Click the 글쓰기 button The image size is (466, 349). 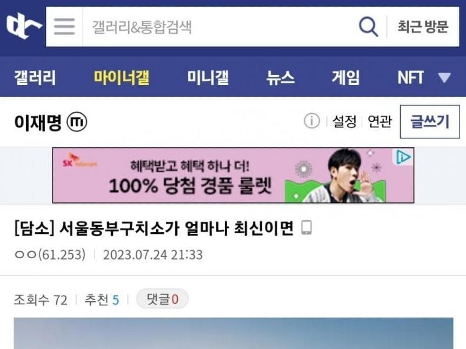[430, 122]
